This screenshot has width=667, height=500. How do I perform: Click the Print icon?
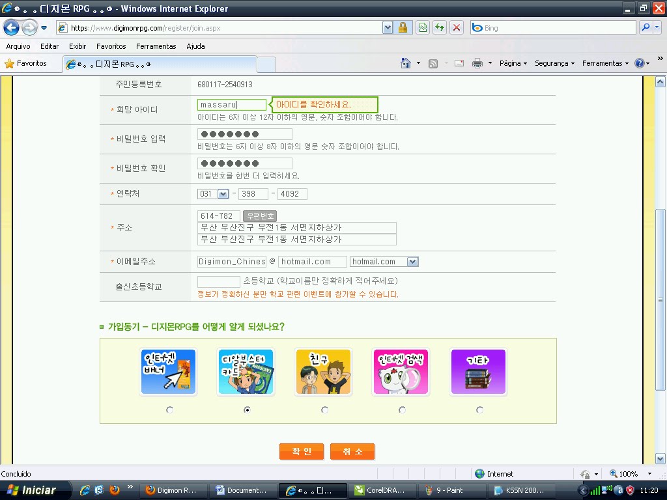[x=477, y=63]
